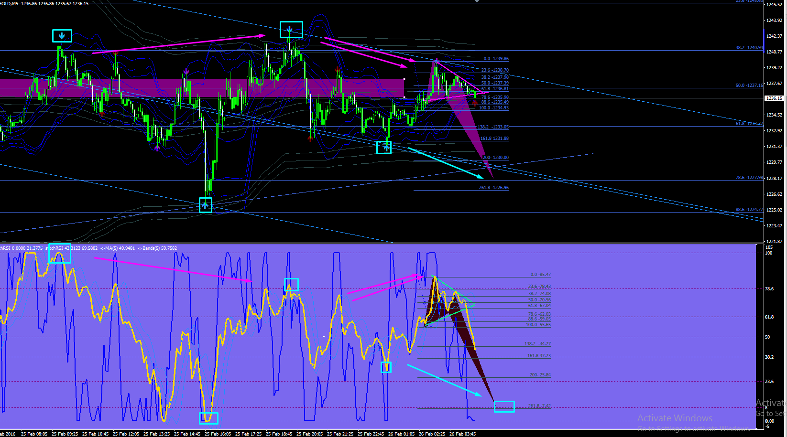
Task: Select the cyan up-arrow signal at 16:05 low
Action: pos(205,205)
